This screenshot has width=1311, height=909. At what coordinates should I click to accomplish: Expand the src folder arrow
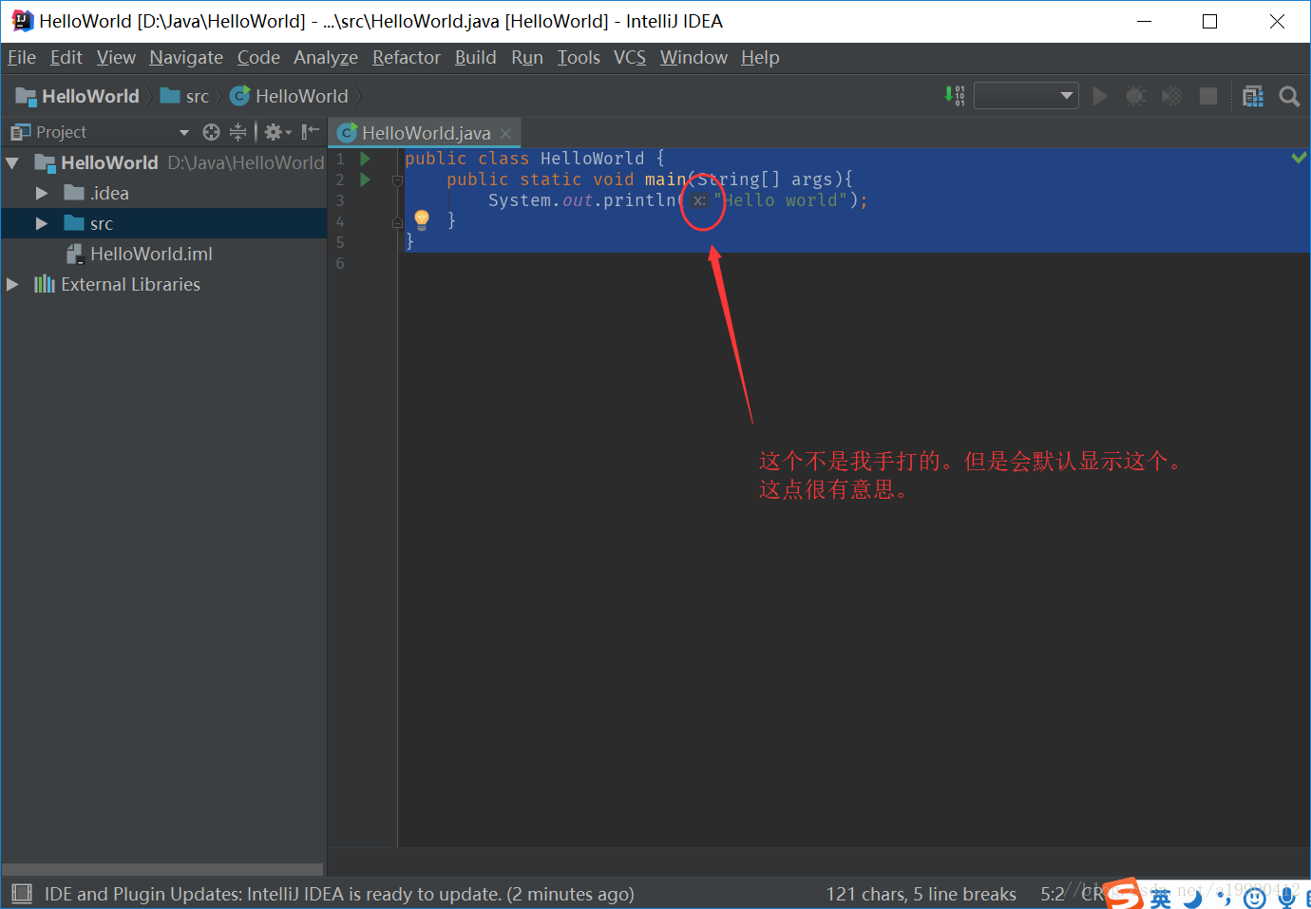point(42,223)
